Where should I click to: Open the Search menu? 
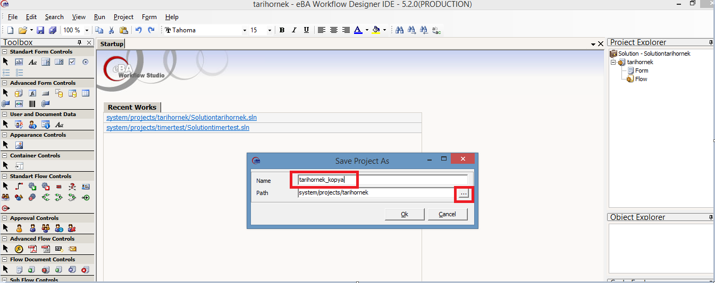54,17
